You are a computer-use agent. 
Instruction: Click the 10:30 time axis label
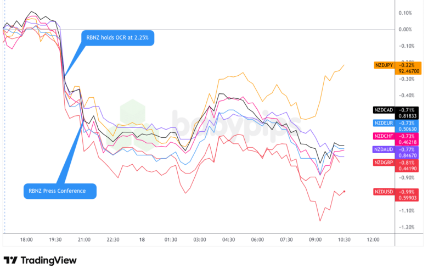click(344, 240)
